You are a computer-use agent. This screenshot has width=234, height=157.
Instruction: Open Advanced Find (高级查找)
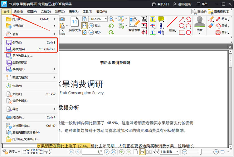[x=219, y=12]
